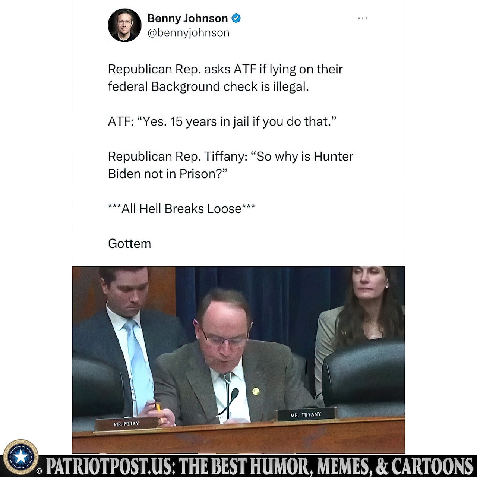Click Benny Johnson's profile avatar
Screen dimensions: 477x477
[124, 25]
